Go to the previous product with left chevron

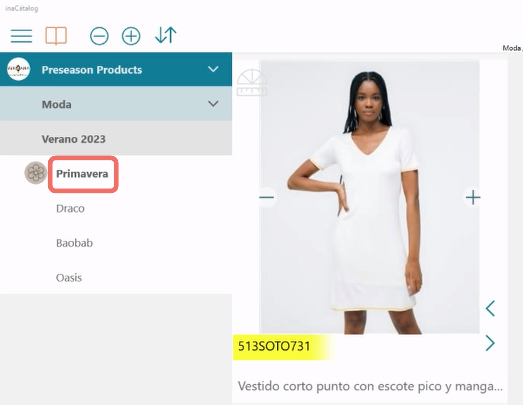click(x=490, y=309)
